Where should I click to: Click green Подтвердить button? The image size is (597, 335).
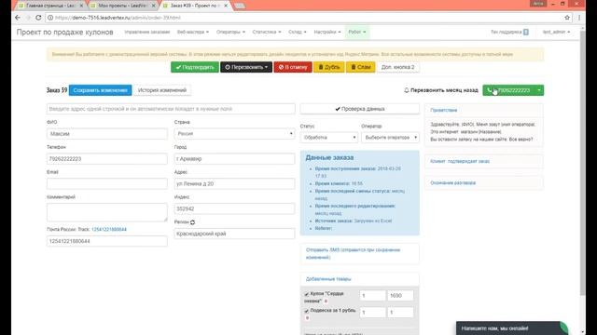195,67
